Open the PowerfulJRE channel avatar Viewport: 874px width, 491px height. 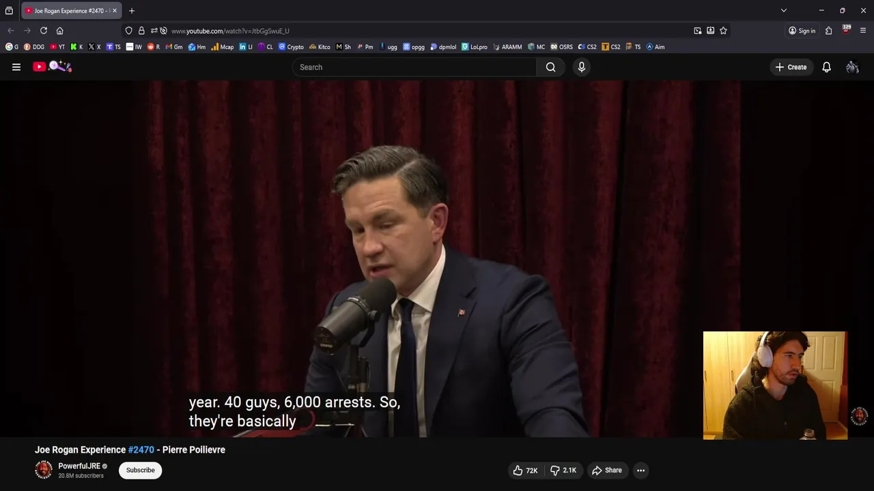44,470
